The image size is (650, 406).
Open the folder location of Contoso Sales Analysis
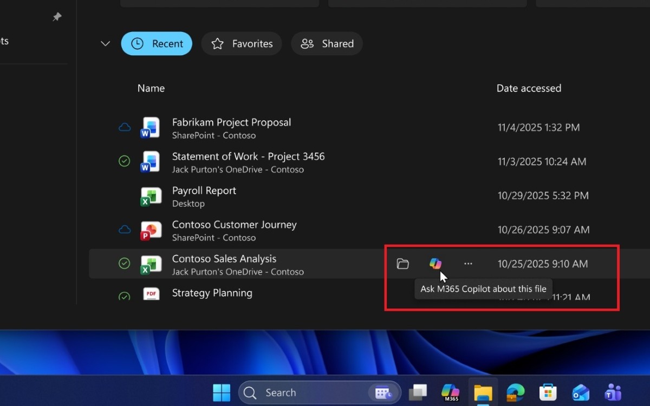pos(403,264)
